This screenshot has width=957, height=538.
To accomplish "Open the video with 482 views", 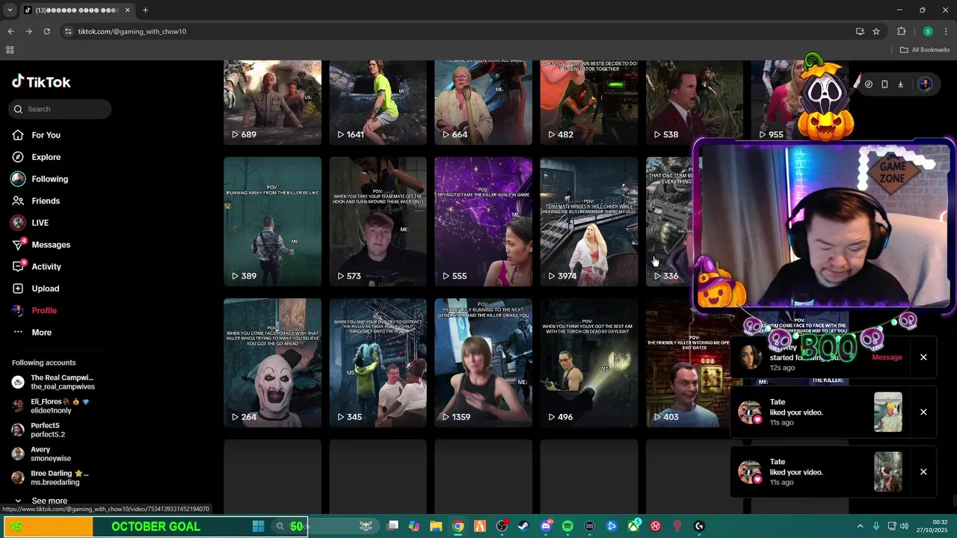I will pyautogui.click(x=589, y=102).
